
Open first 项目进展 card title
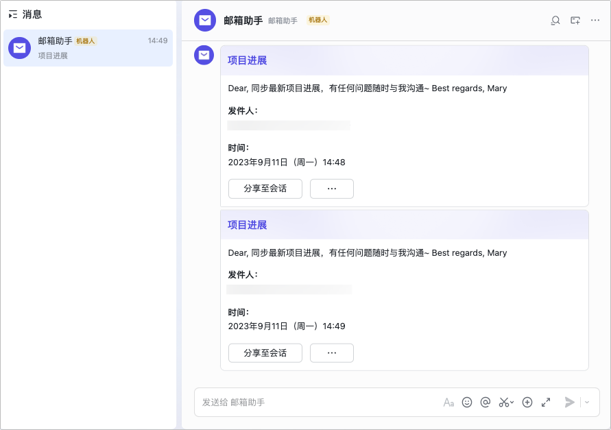[x=247, y=60]
